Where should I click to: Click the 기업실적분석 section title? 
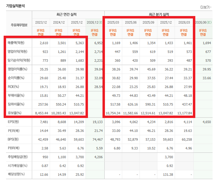pyautogui.click(x=15, y=6)
